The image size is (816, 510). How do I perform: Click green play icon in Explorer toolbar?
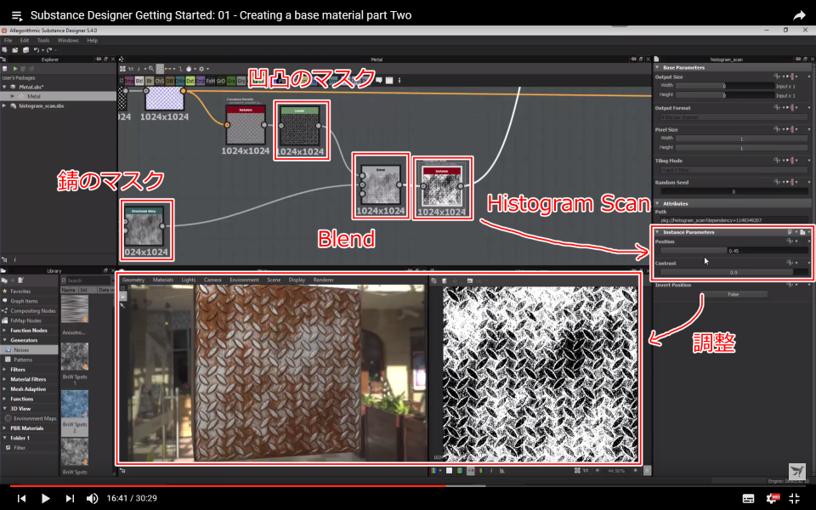[x=15, y=69]
